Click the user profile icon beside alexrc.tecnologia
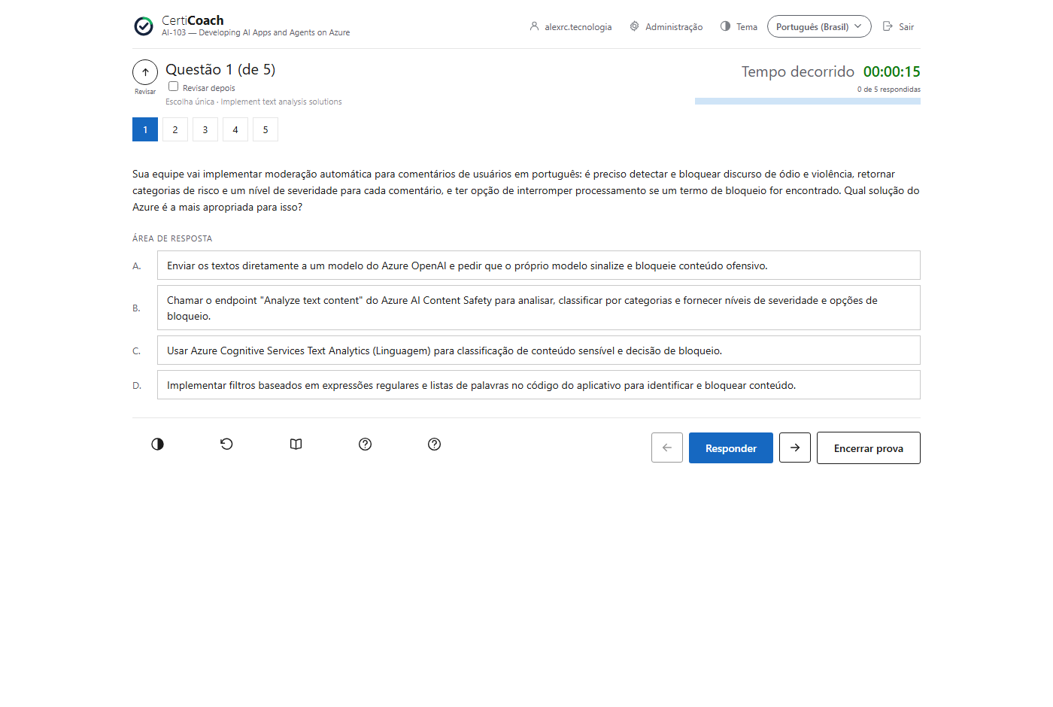 pyautogui.click(x=534, y=26)
